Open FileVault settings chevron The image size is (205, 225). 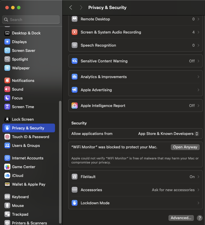(x=198, y=177)
